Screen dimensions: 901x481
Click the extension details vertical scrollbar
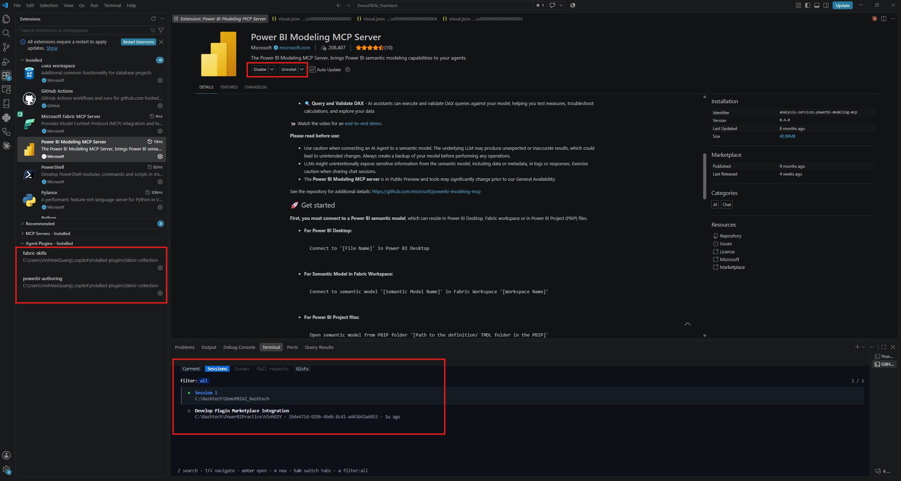coord(705,176)
